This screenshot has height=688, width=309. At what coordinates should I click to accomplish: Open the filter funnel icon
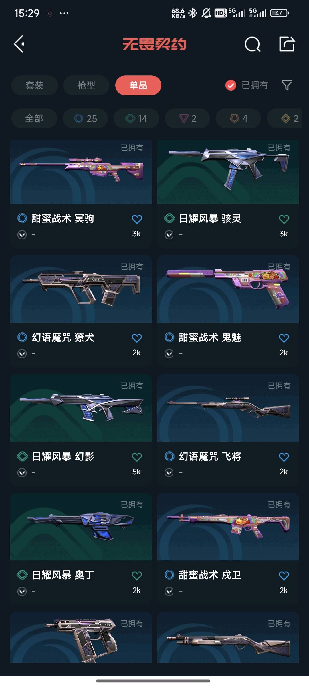pos(287,85)
